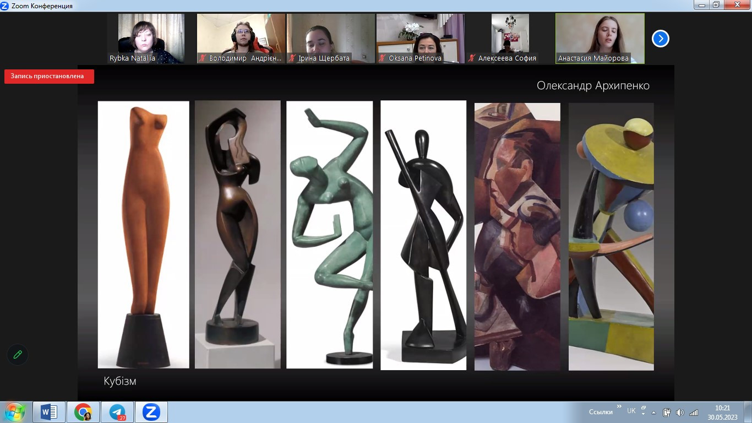Open the Windows Start menu
The height and width of the screenshot is (423, 752).
(x=15, y=412)
